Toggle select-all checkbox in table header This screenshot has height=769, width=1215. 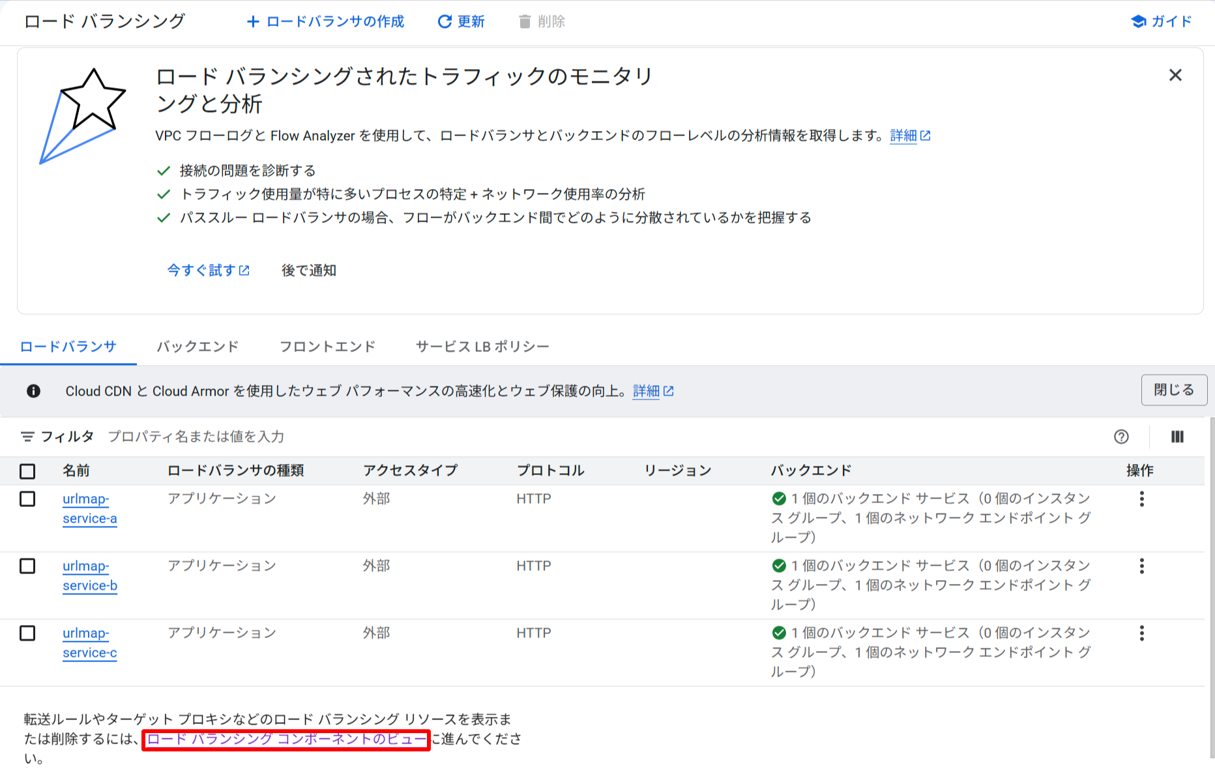click(27, 471)
